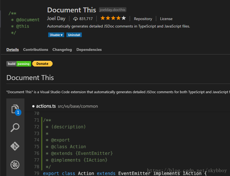Click the star rating icons

(x=113, y=18)
